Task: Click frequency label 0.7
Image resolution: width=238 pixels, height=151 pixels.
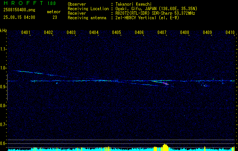Action: [3, 125]
